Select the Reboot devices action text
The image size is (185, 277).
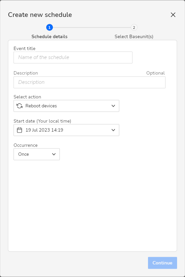(41, 106)
